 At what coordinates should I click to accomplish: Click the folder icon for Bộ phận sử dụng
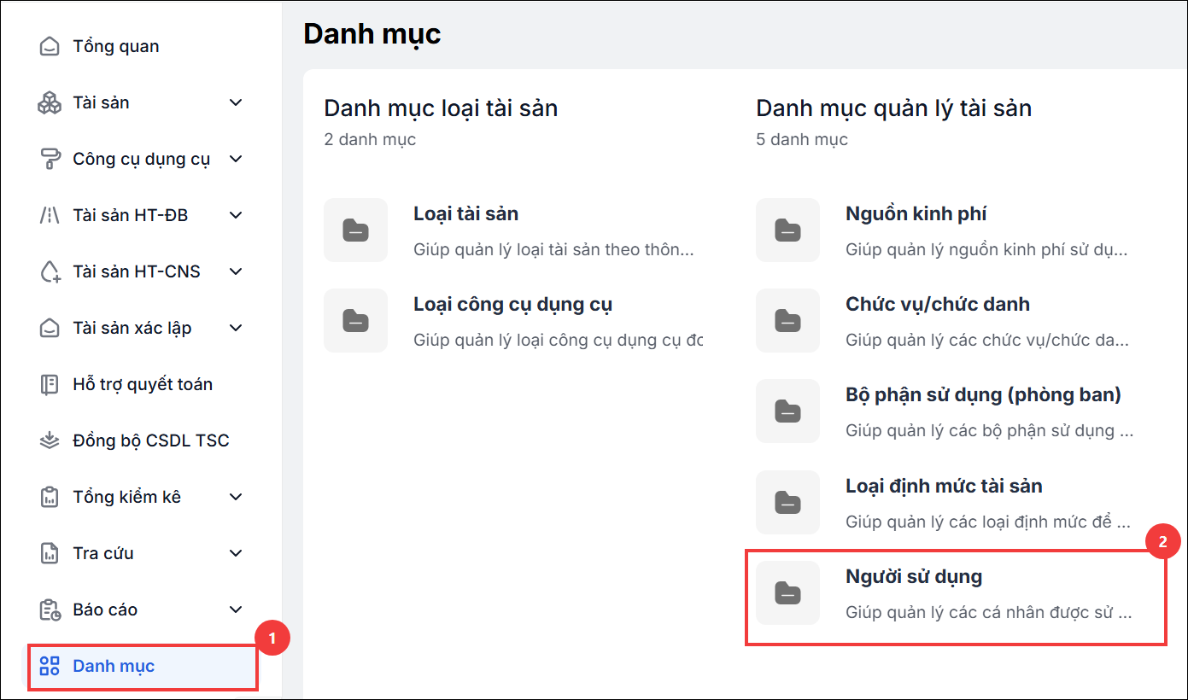tap(787, 411)
